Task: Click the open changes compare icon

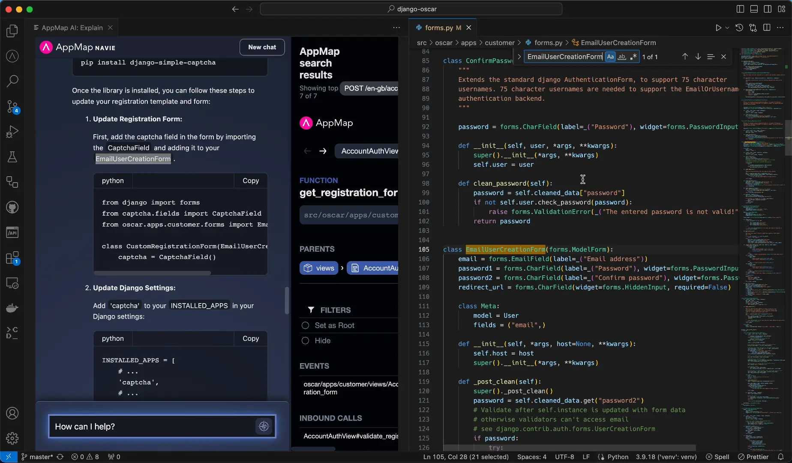Action: 753,28
